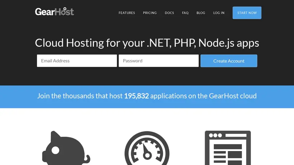Click Log In in the navigation
This screenshot has height=165, width=294.
click(219, 13)
